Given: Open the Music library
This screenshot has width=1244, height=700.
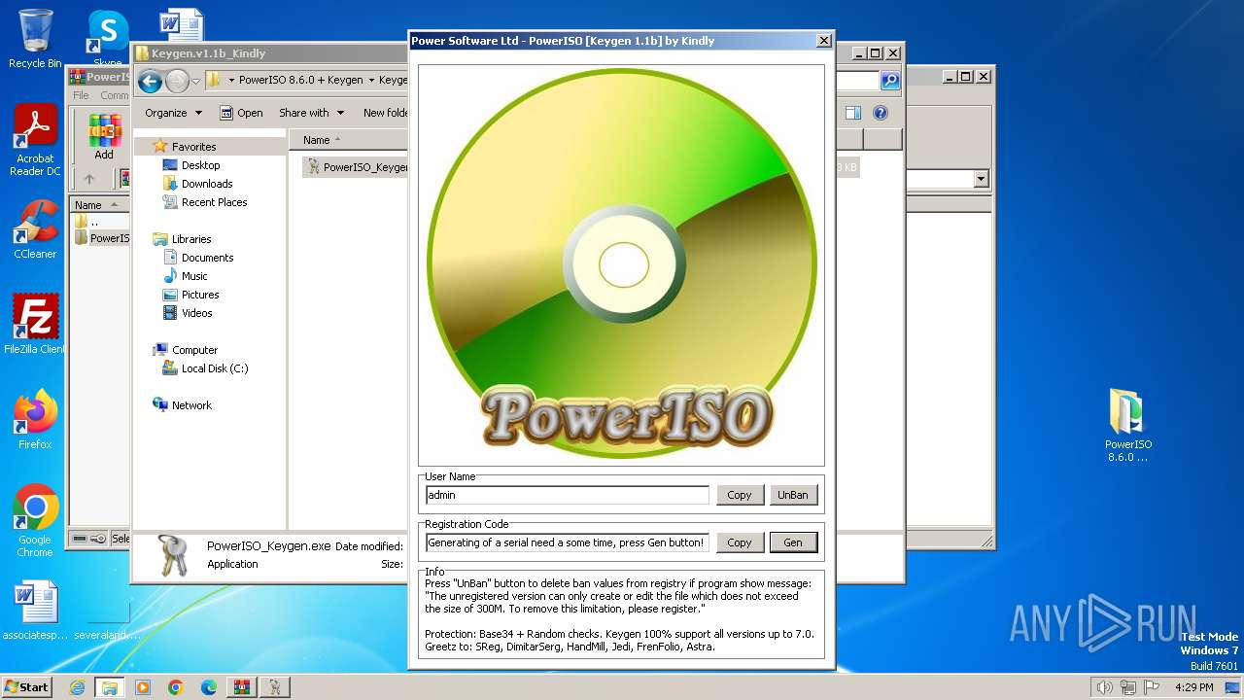Looking at the screenshot, I should click(194, 276).
